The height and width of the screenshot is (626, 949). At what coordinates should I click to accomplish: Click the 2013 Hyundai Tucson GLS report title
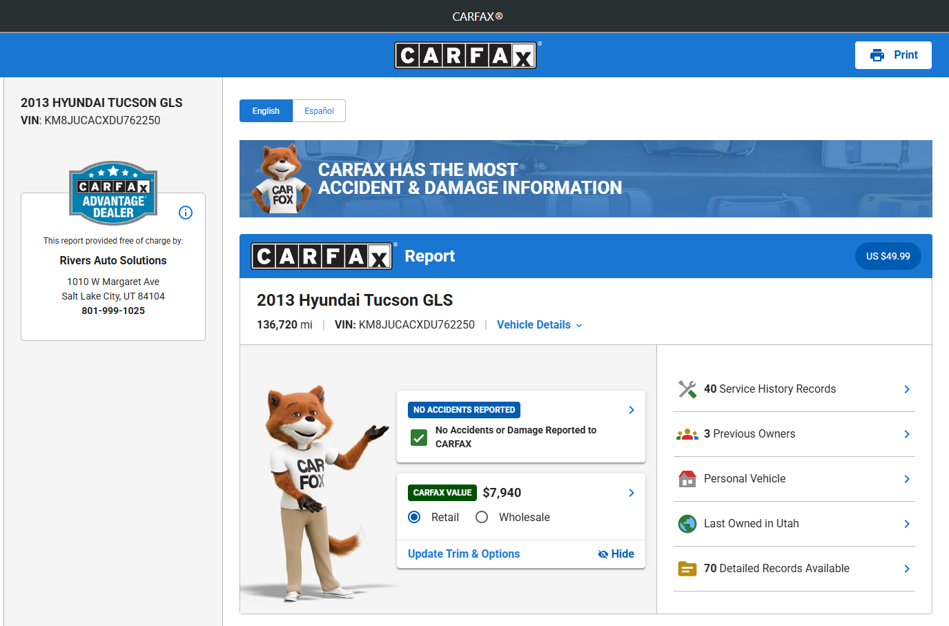pyautogui.click(x=355, y=300)
